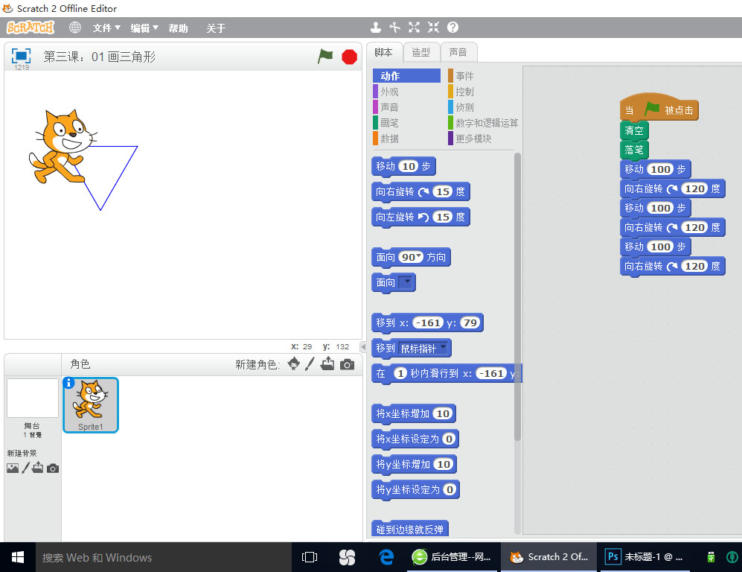The height and width of the screenshot is (572, 742).
Task: Open the 帮助 menu
Action: (178, 28)
